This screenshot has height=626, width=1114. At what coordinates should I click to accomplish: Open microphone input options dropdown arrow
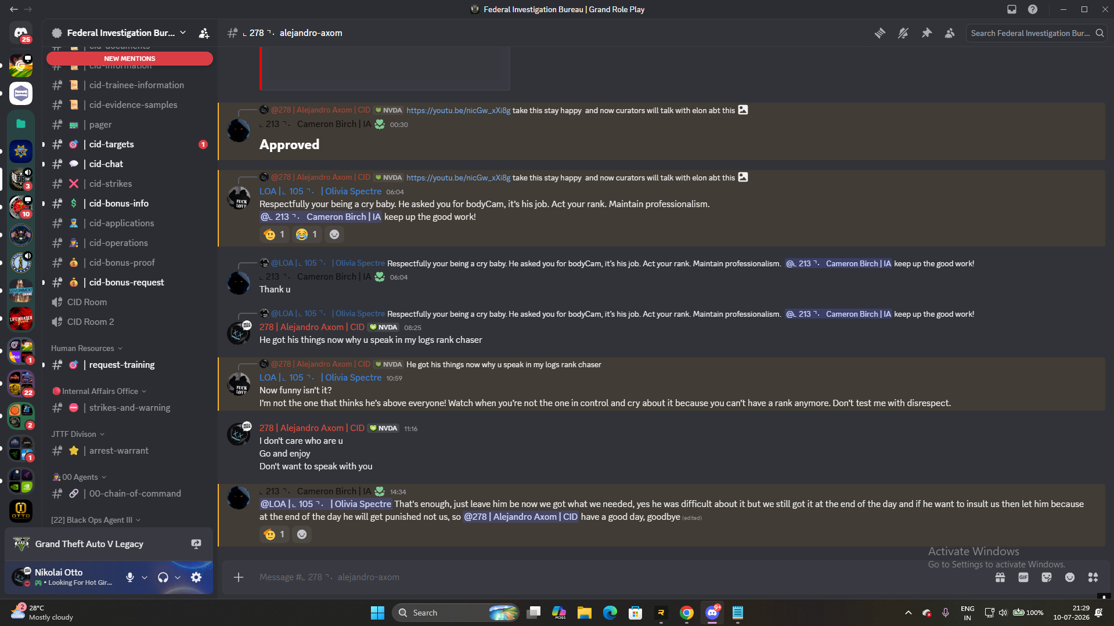[145, 577]
